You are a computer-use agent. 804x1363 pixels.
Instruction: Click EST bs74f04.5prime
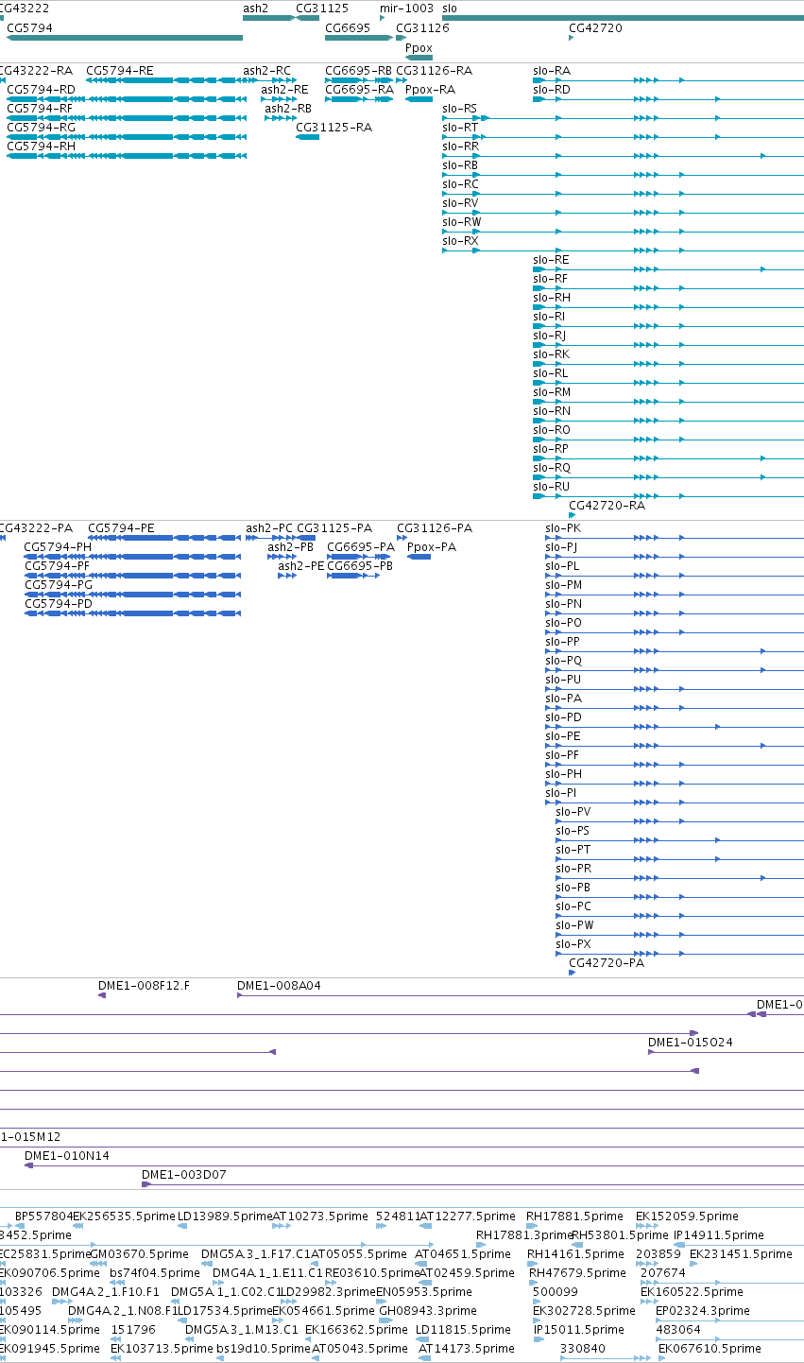coord(155,1273)
